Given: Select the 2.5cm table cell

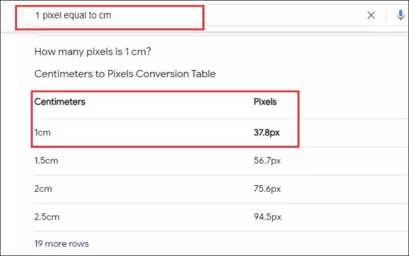Looking at the screenshot, I should pos(46,217).
